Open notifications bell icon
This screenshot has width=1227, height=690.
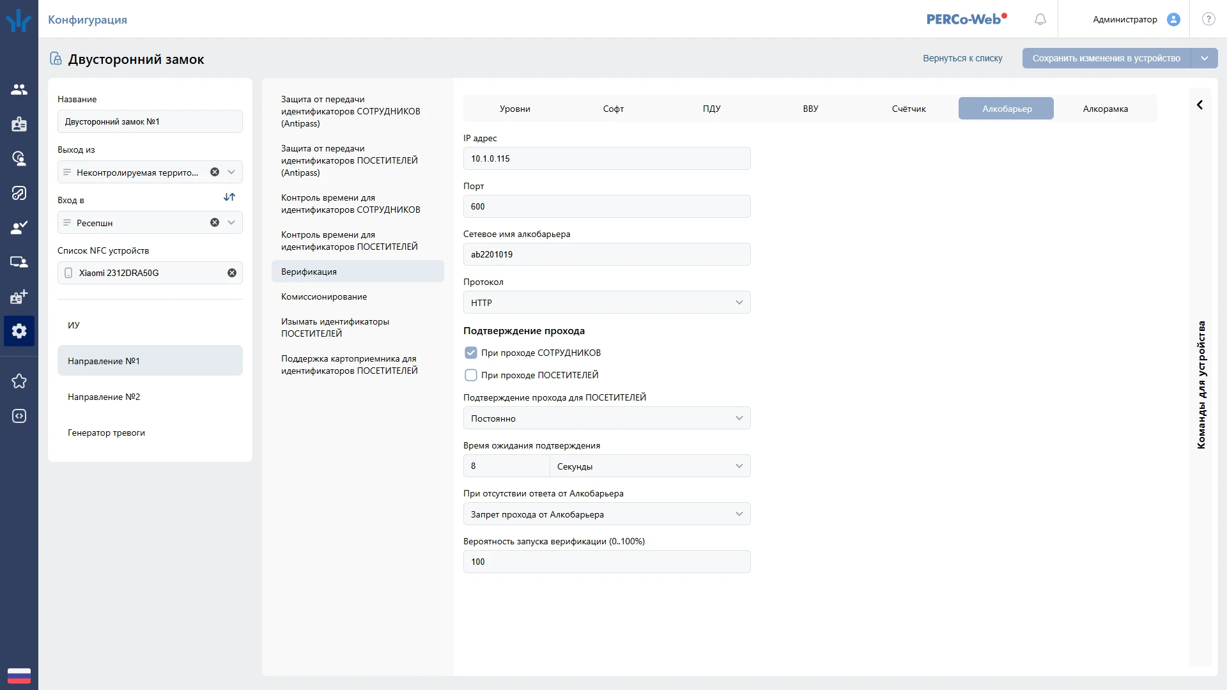(1040, 20)
